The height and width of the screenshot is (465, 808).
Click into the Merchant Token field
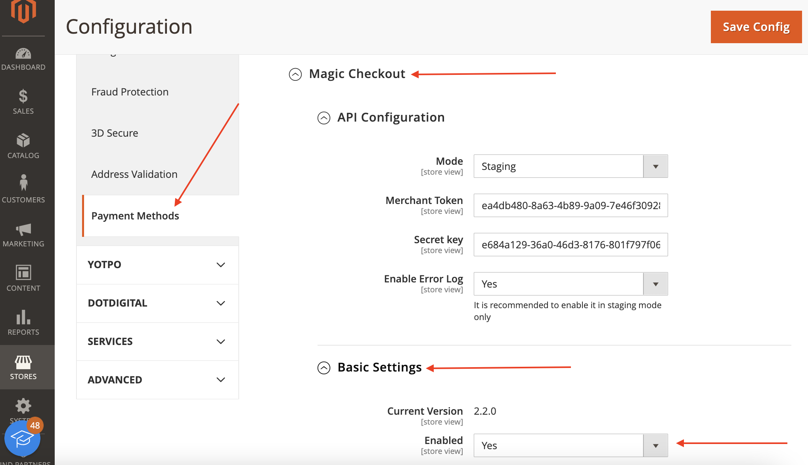tap(570, 206)
